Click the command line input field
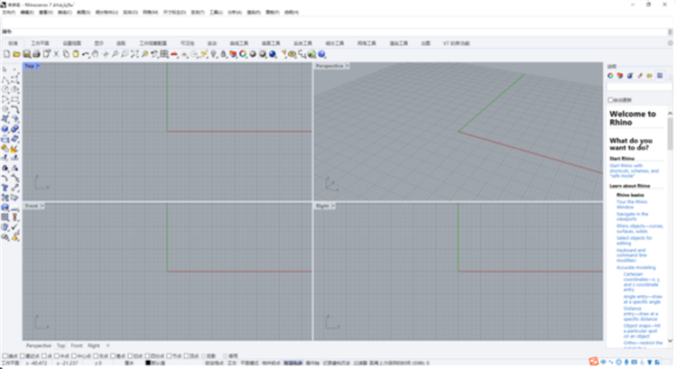The height and width of the screenshot is (369, 677). coord(337,32)
